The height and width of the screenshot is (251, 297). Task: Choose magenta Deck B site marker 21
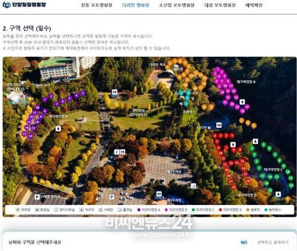click(225, 102)
